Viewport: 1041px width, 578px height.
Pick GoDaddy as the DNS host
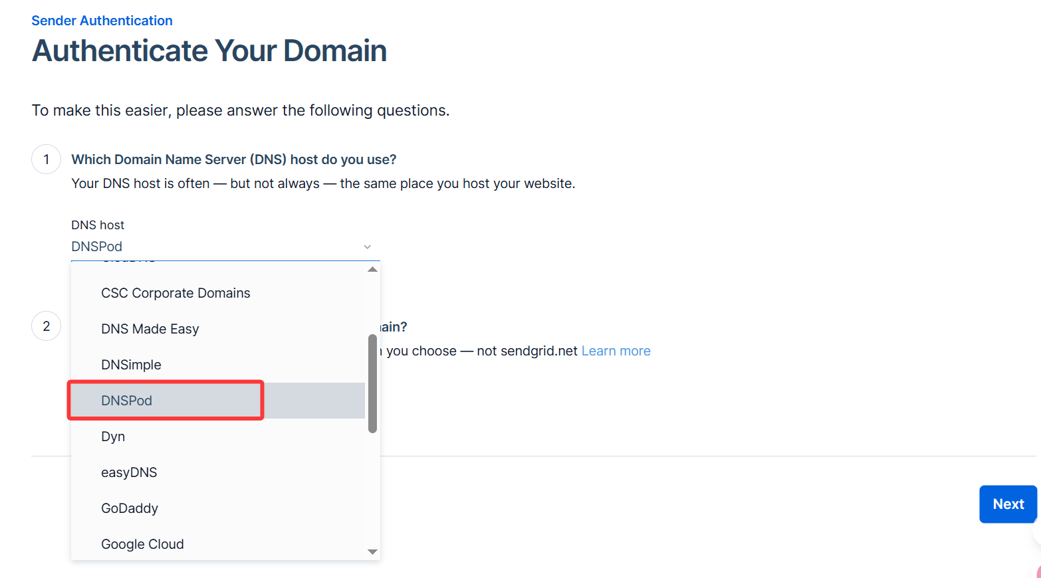point(130,509)
